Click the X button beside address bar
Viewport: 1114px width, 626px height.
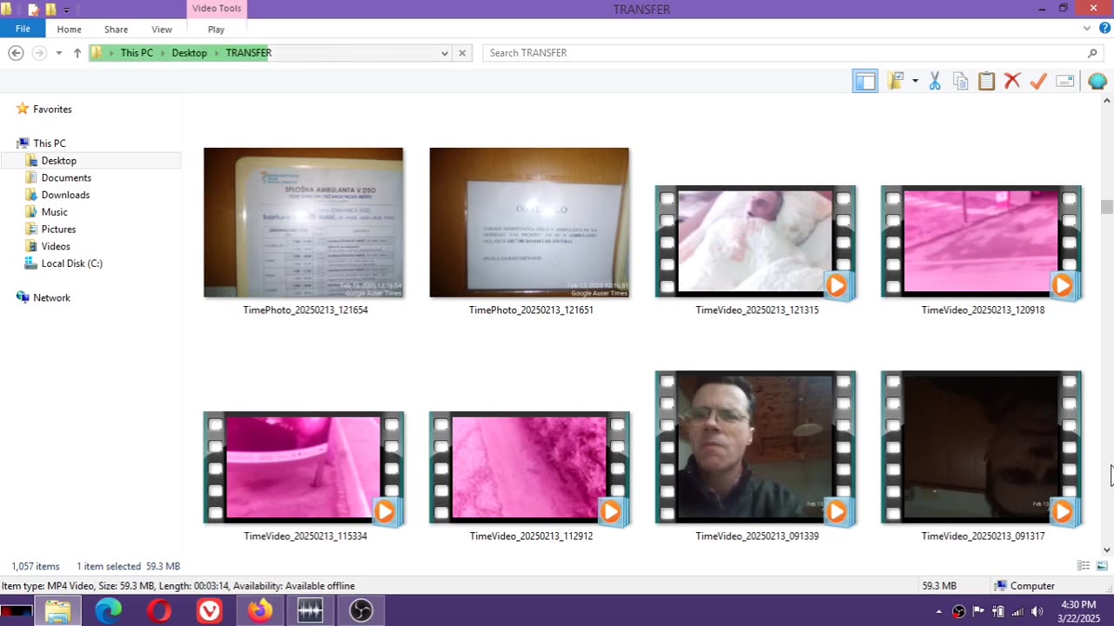462,53
